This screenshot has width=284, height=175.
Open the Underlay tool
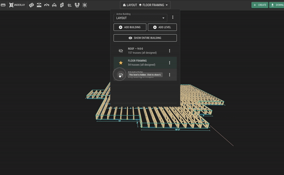tap(17, 5)
